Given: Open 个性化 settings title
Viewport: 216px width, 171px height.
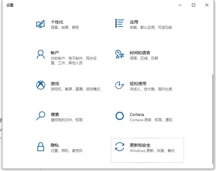Looking at the screenshot, I should (57, 22).
